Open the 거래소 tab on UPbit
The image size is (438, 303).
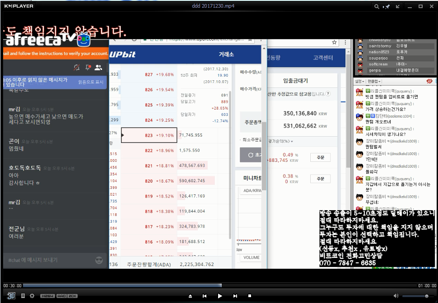pos(226,54)
